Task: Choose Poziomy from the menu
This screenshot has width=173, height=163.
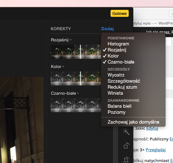Action: 133,112
